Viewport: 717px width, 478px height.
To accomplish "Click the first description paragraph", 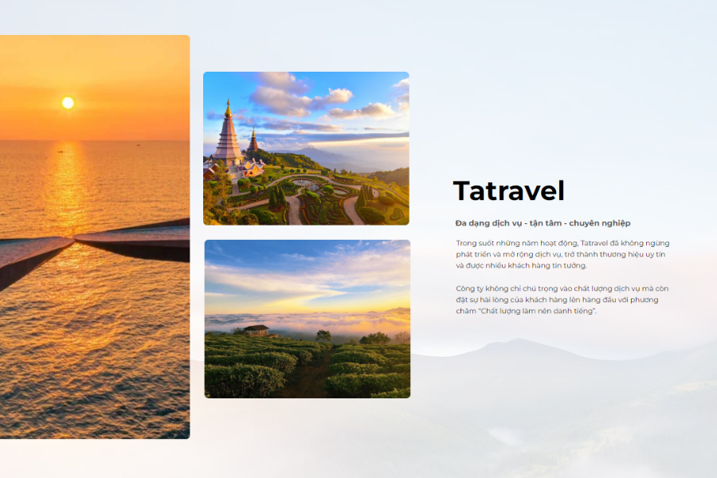I will (x=562, y=253).
